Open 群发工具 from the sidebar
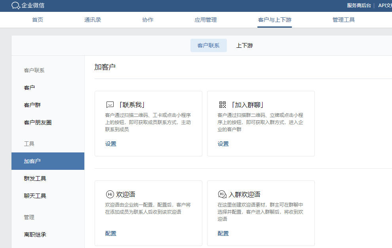The width and height of the screenshot is (392, 248). (35, 178)
